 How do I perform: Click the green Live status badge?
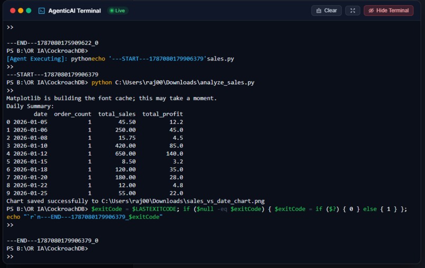pos(118,11)
